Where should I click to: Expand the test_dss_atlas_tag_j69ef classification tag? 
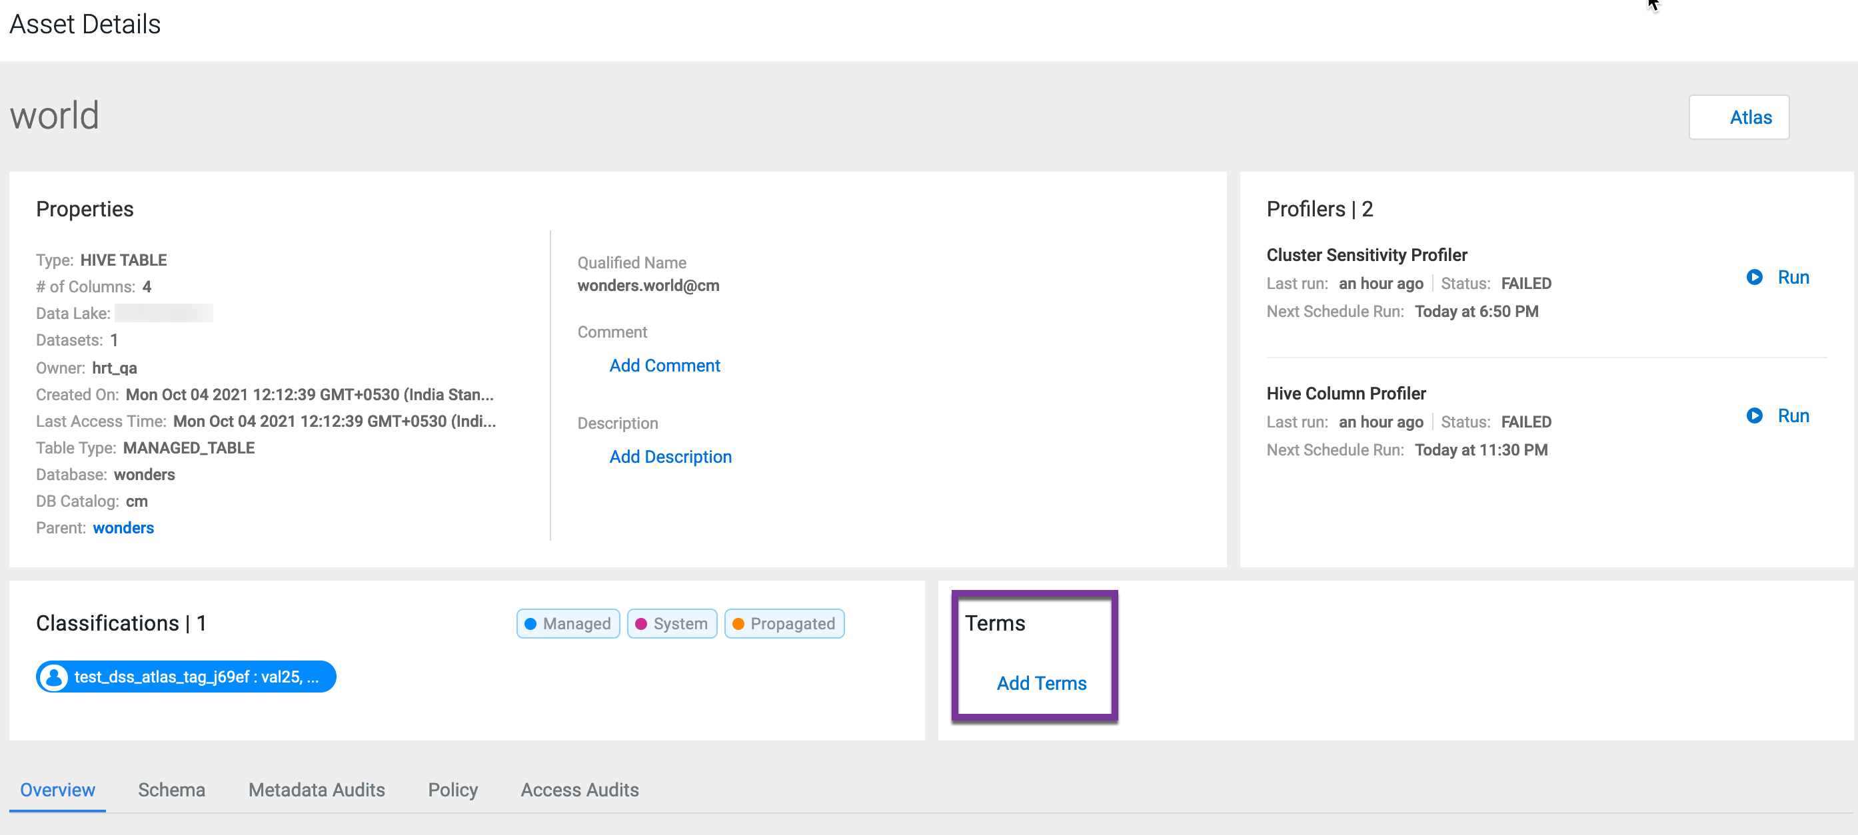[196, 677]
